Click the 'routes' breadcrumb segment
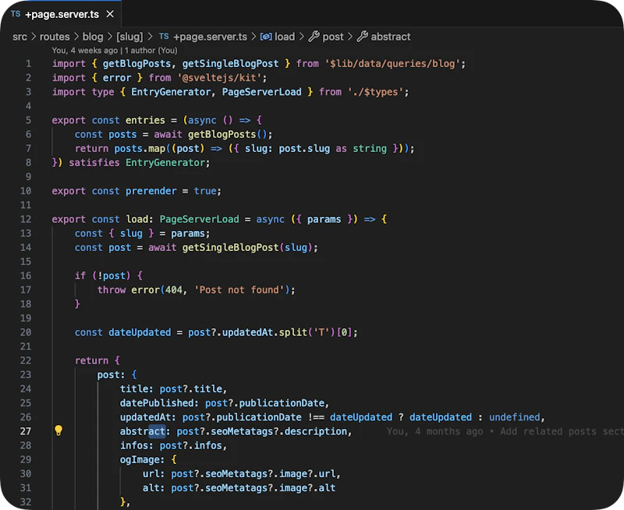624x510 pixels. (55, 37)
